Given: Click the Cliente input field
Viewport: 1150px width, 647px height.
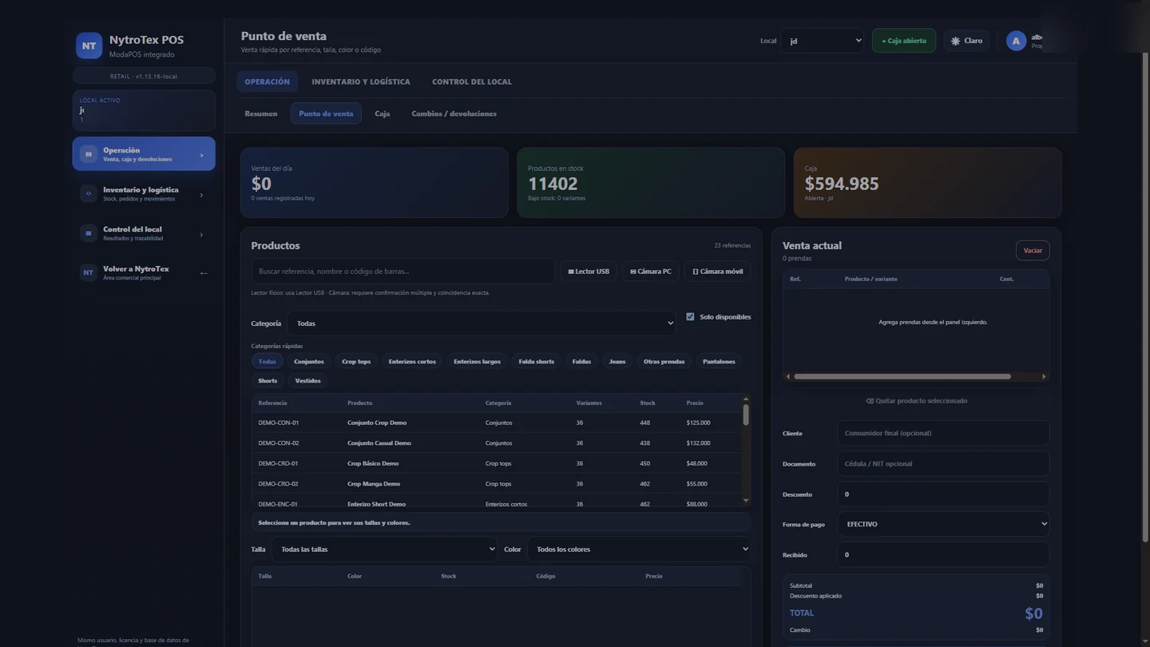Looking at the screenshot, I should (943, 433).
